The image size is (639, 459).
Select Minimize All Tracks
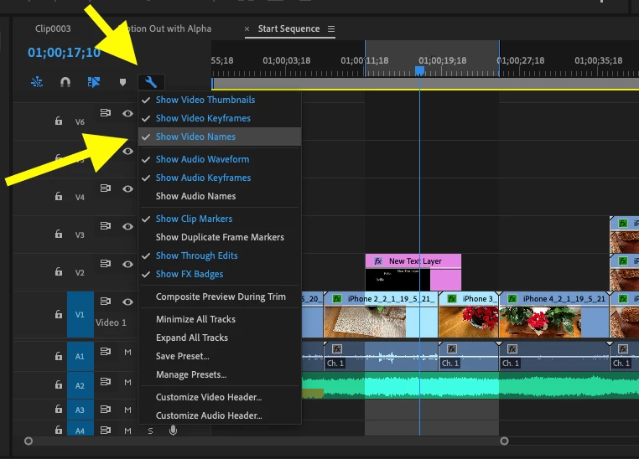(x=220, y=319)
